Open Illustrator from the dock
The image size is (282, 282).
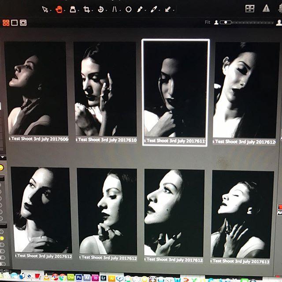(x=111, y=278)
